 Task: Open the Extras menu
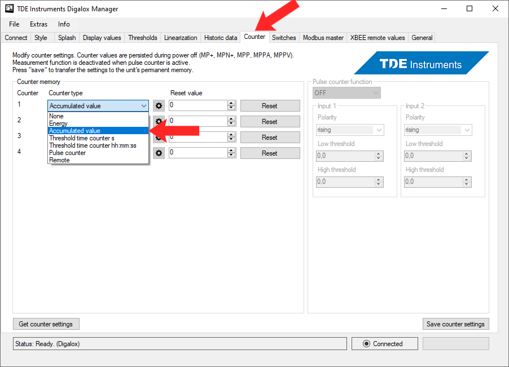[x=38, y=24]
